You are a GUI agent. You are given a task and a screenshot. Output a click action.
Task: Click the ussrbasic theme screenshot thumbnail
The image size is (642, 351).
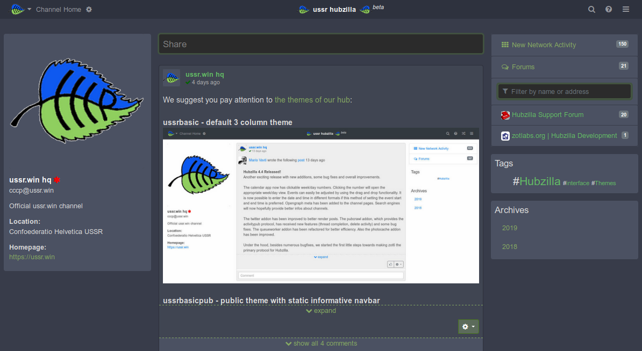[321, 206]
